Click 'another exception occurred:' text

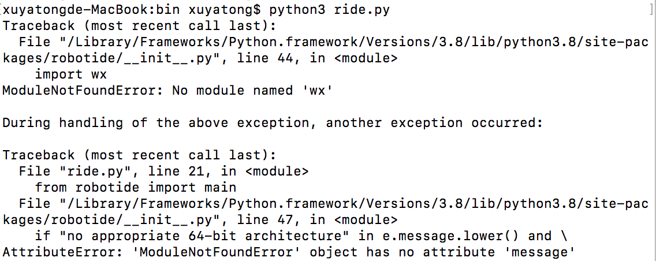point(434,123)
